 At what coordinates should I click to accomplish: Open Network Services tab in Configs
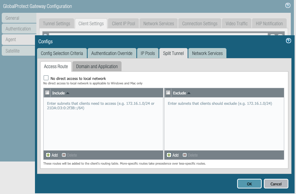[x=207, y=53]
